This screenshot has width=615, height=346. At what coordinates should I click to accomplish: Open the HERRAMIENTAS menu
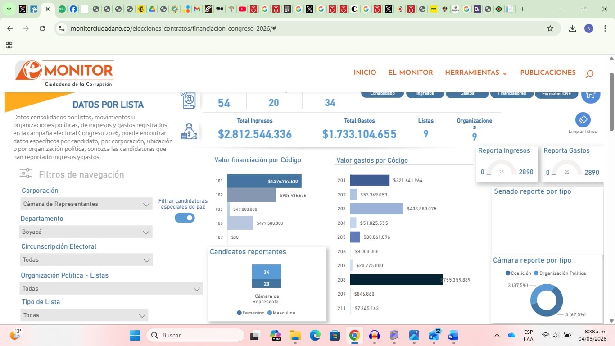(x=476, y=73)
